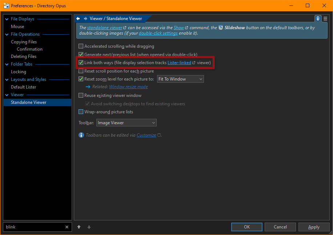Collapse the File Displays category
The width and height of the screenshot is (333, 235).
[7, 19]
